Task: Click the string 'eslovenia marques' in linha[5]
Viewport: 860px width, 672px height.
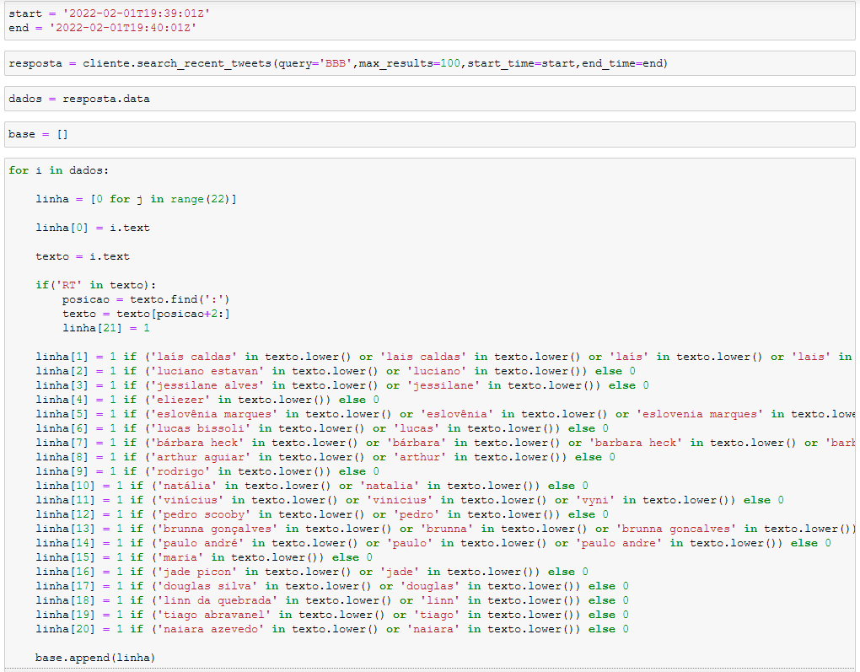Action: (x=699, y=414)
